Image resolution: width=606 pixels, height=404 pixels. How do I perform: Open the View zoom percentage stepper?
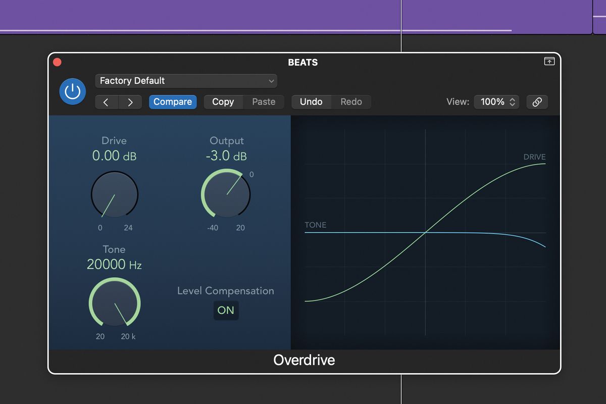click(496, 102)
